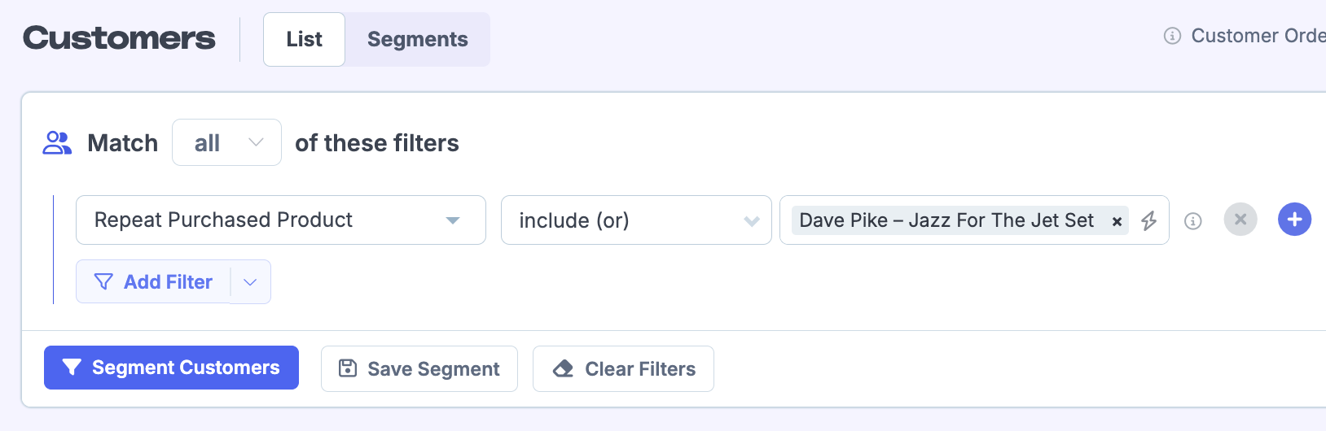Open the Repeat Purchased Product dropdown
Viewport: 1326px width, 431px height.
pos(280,220)
